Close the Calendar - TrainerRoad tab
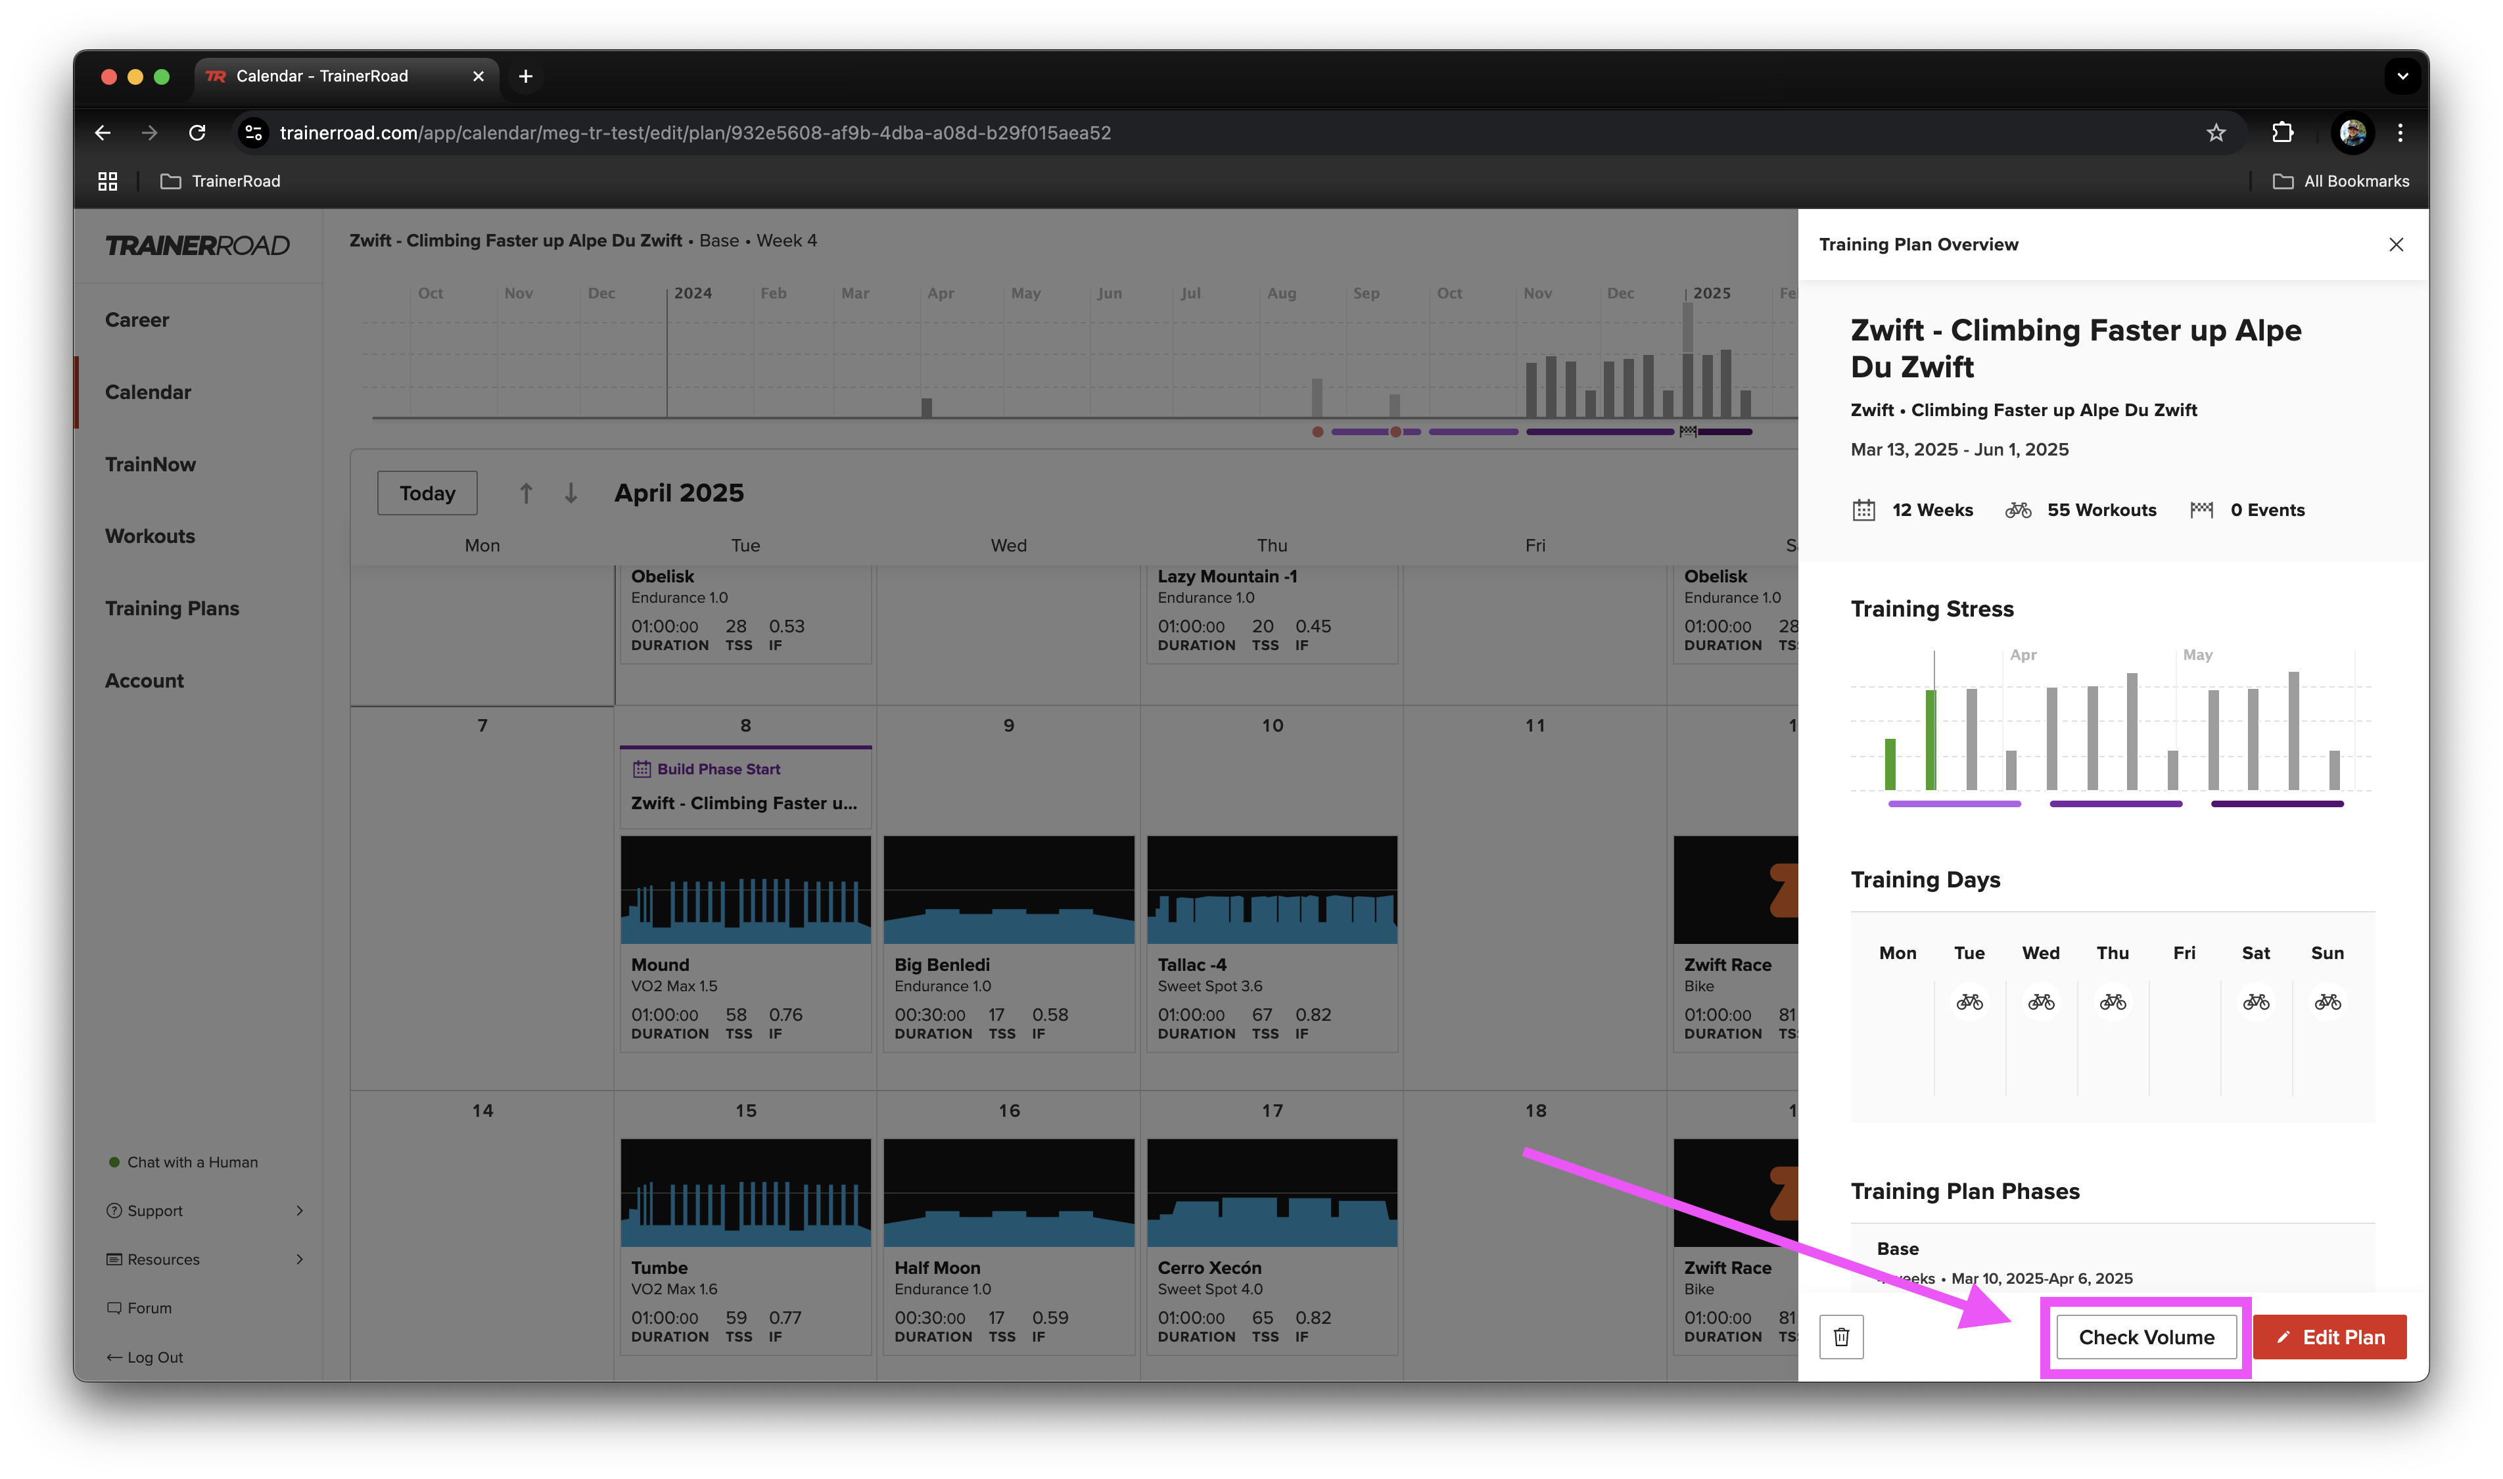The width and height of the screenshot is (2503, 1479). click(x=479, y=76)
